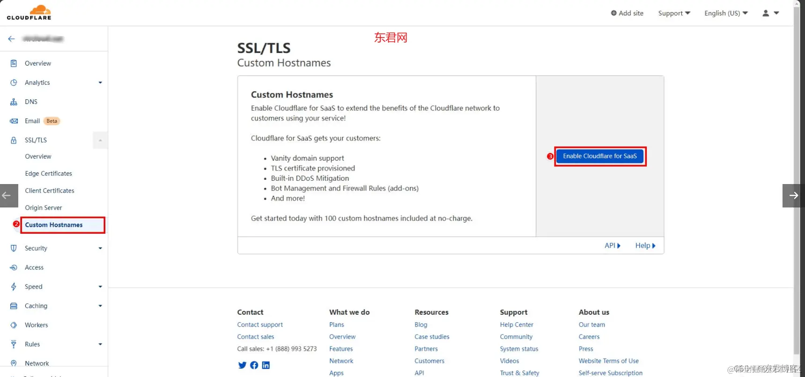The width and height of the screenshot is (805, 377).
Task: Open the Press footer link
Action: tap(586, 349)
